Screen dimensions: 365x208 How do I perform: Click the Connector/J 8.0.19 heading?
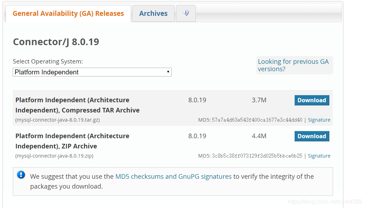click(56, 42)
